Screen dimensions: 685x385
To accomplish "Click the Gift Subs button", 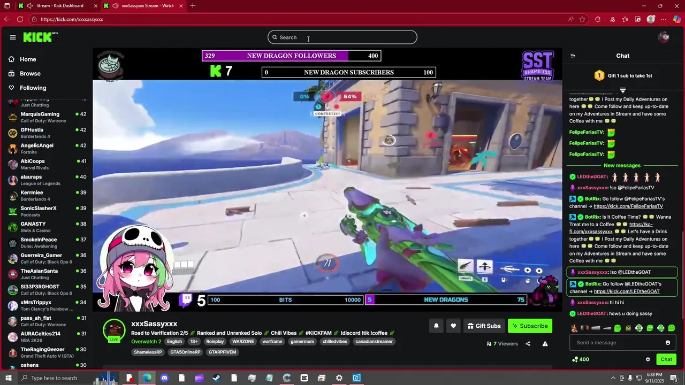I will (484, 326).
